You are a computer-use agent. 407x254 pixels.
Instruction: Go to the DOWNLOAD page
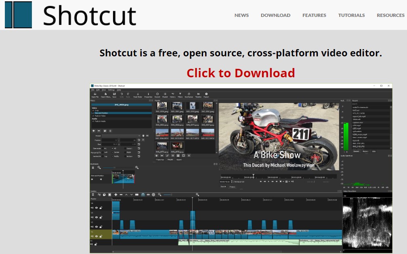click(x=275, y=15)
